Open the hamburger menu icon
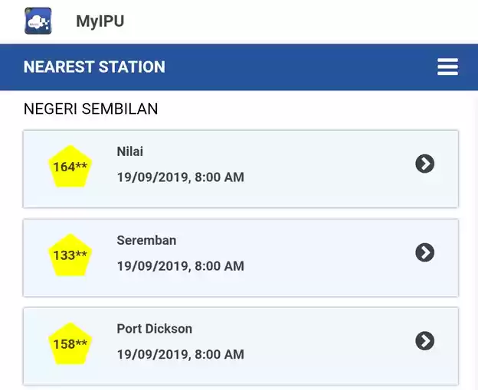 [447, 67]
